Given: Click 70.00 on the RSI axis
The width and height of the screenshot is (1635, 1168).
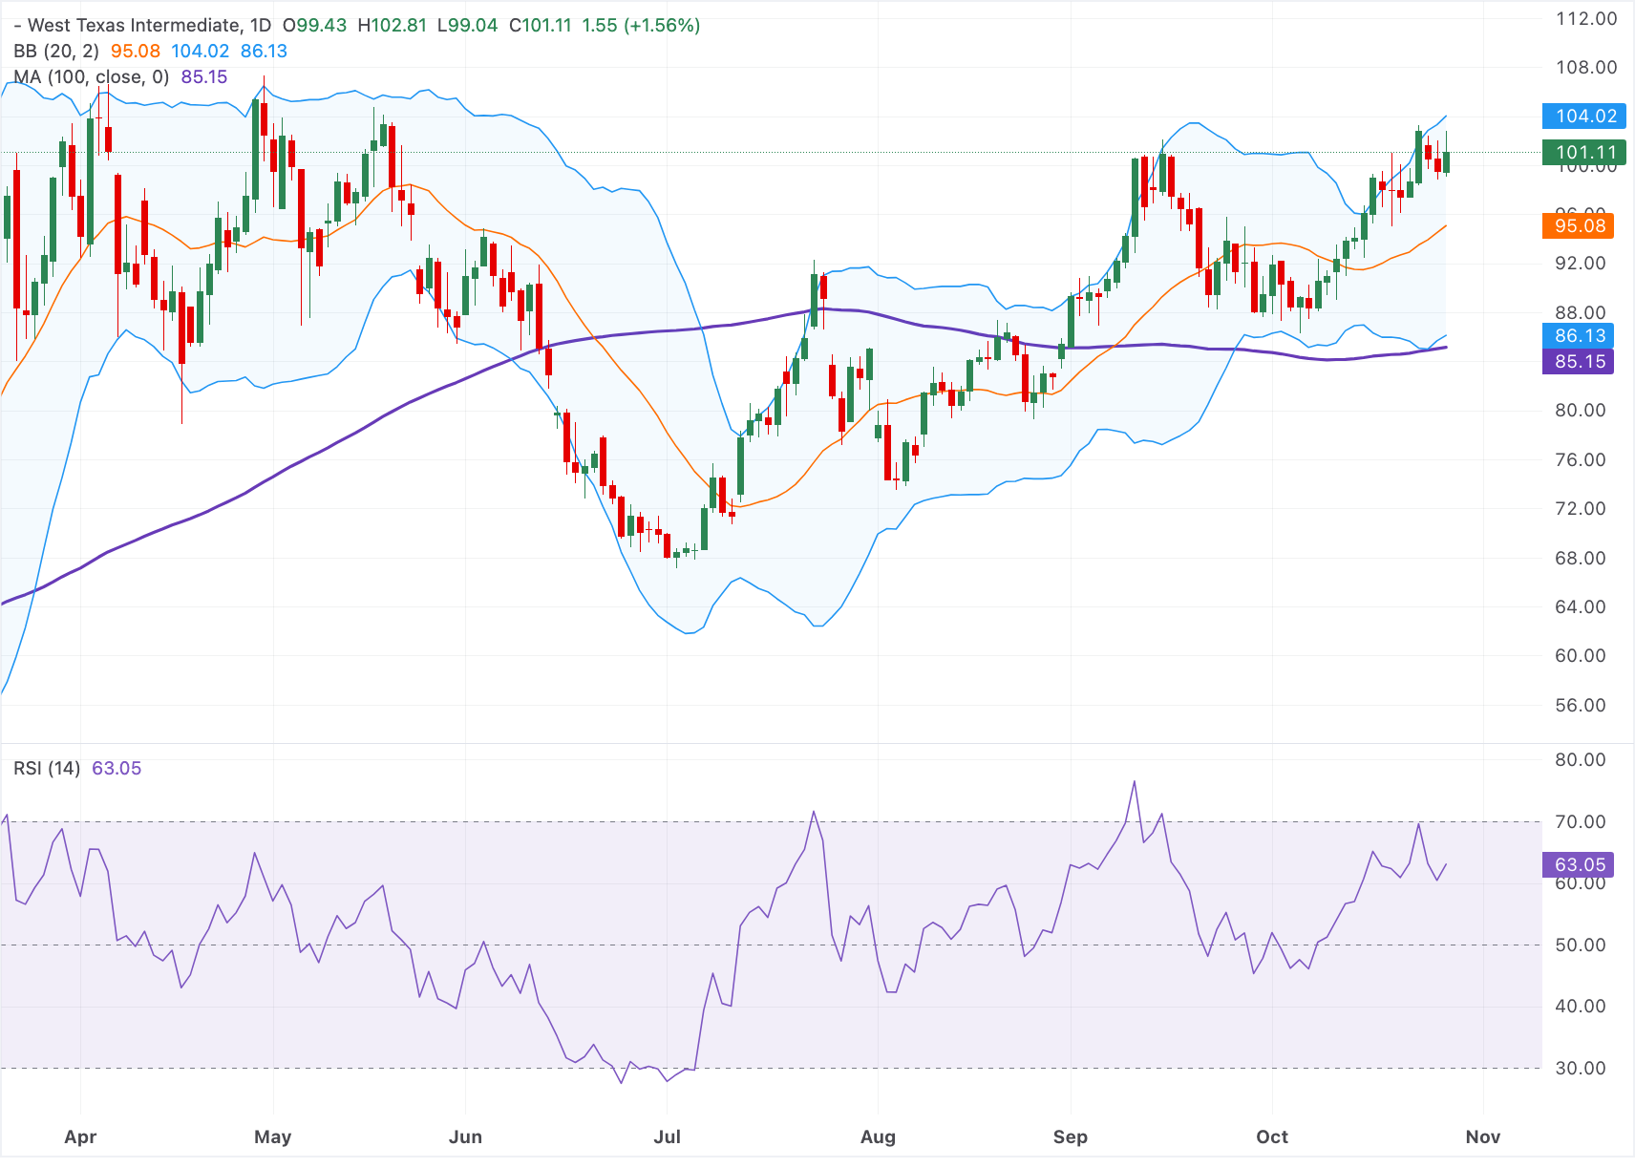Looking at the screenshot, I should pos(1581,822).
